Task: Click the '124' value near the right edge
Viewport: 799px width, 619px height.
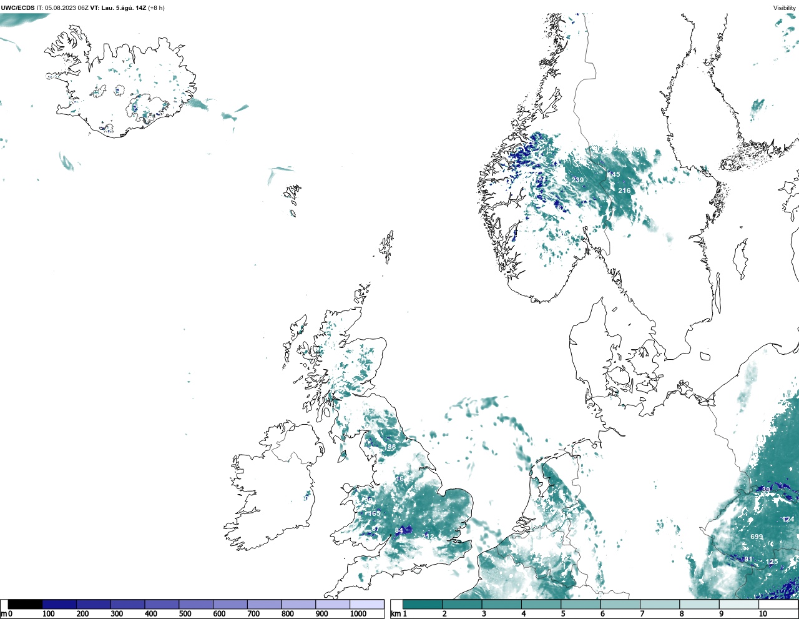Action: 788,519
